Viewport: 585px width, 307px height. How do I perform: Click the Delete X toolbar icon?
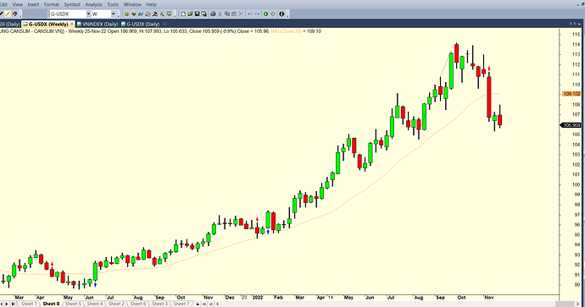[241, 14]
